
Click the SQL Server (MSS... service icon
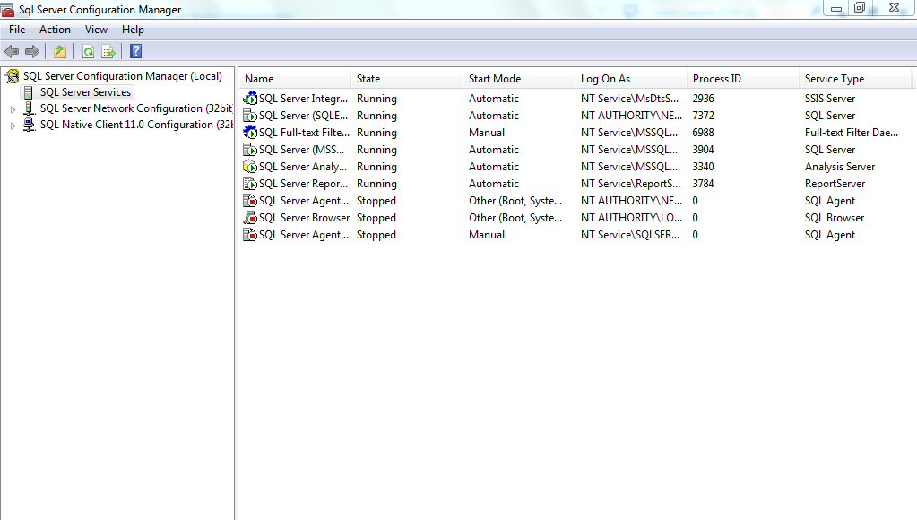point(250,149)
